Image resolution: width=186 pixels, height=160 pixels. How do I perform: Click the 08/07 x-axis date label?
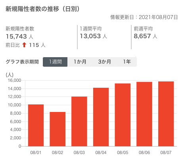166,152
